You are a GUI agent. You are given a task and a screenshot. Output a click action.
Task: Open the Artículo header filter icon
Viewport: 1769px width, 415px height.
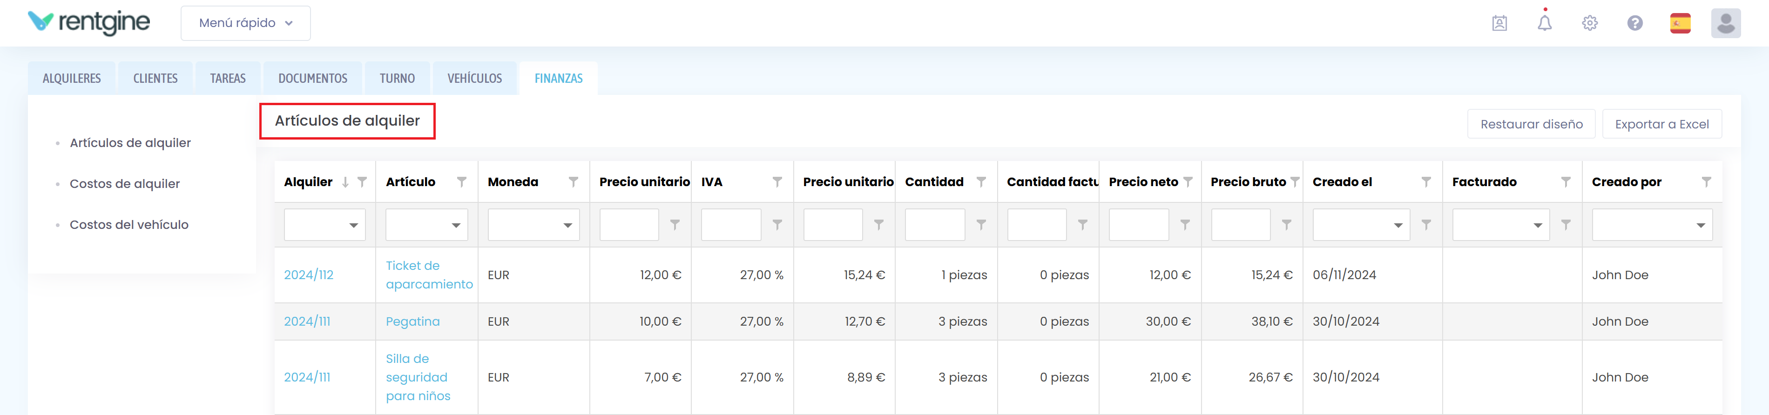[461, 182]
